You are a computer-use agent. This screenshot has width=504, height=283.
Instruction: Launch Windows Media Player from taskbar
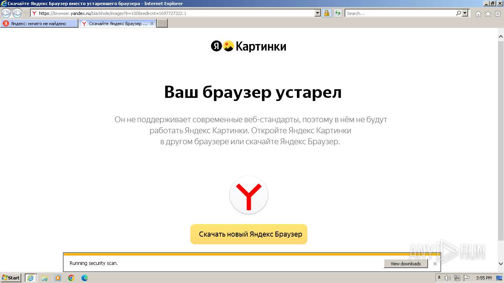[x=58, y=278]
